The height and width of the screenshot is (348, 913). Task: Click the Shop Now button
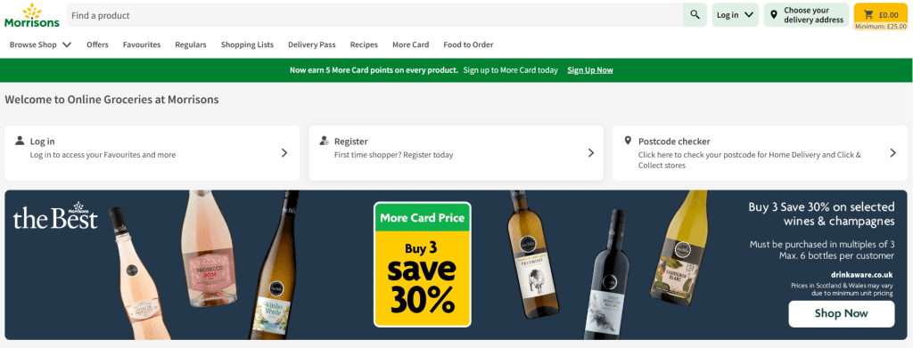(842, 313)
